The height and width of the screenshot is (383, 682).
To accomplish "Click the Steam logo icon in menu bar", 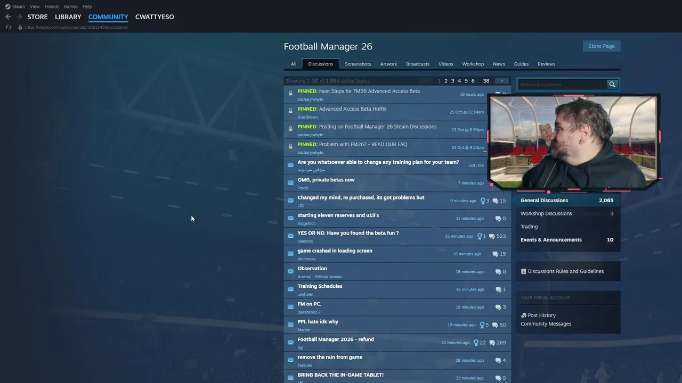I will coord(7,6).
